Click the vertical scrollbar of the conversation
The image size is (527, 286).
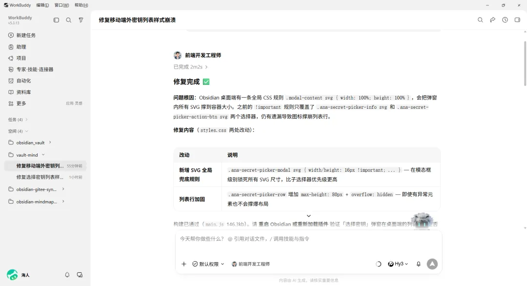[x=525, y=63]
